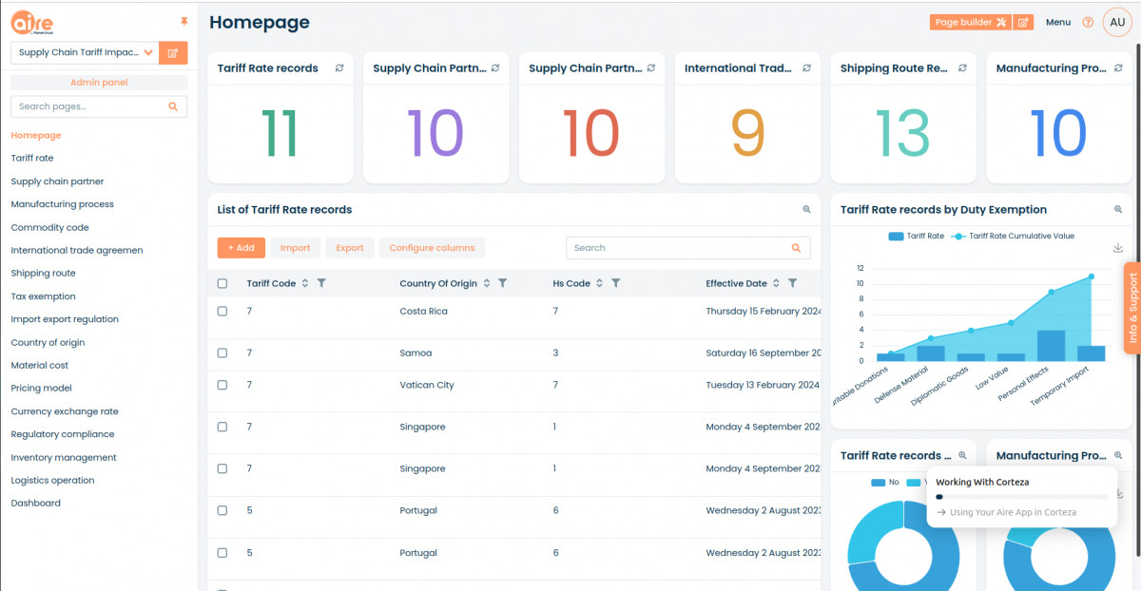This screenshot has width=1141, height=591.
Task: Open Commodity code page in sidebar
Action: (x=49, y=227)
